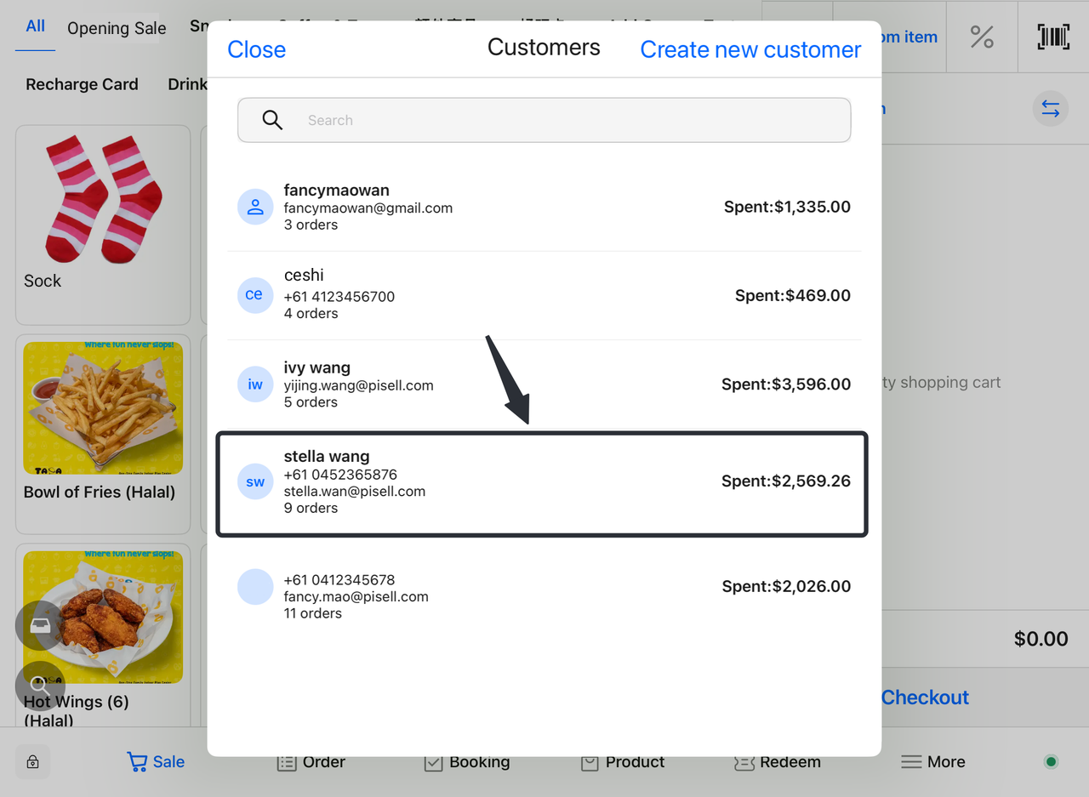The image size is (1089, 797).
Task: Select the Recharge Card category
Action: click(82, 84)
